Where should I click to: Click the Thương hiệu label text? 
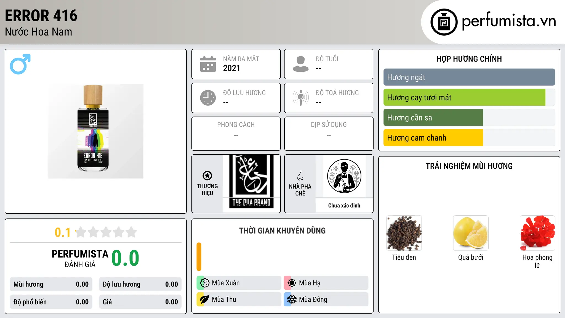point(207,190)
